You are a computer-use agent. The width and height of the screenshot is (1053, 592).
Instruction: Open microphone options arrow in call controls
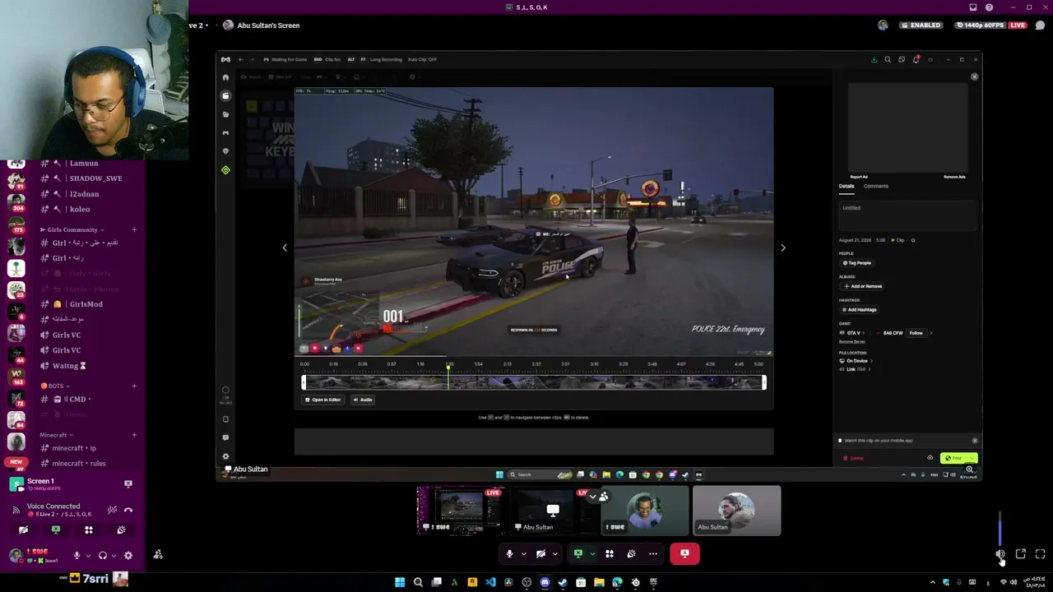(523, 554)
